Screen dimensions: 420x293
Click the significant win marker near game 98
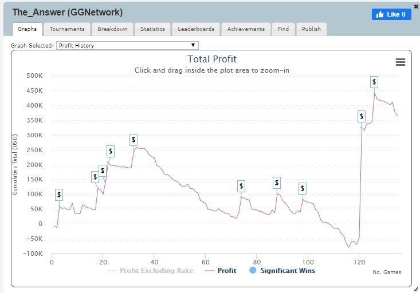point(303,189)
